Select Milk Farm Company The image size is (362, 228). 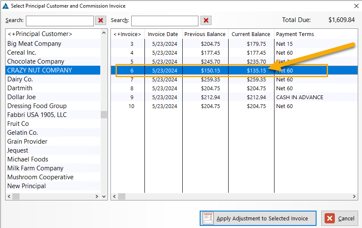pyautogui.click(x=53, y=168)
